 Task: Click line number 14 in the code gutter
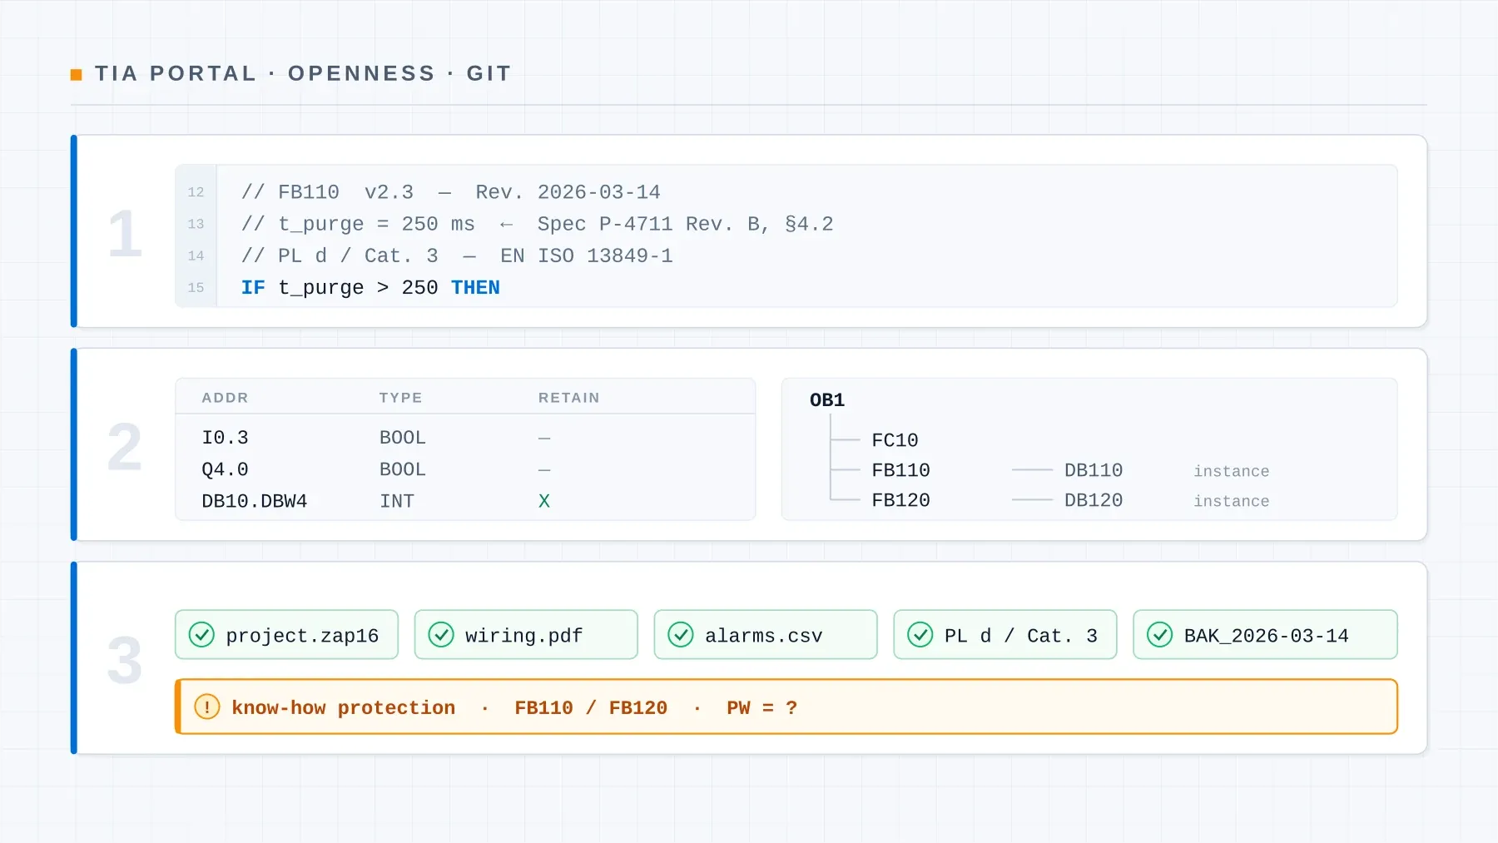coord(196,255)
